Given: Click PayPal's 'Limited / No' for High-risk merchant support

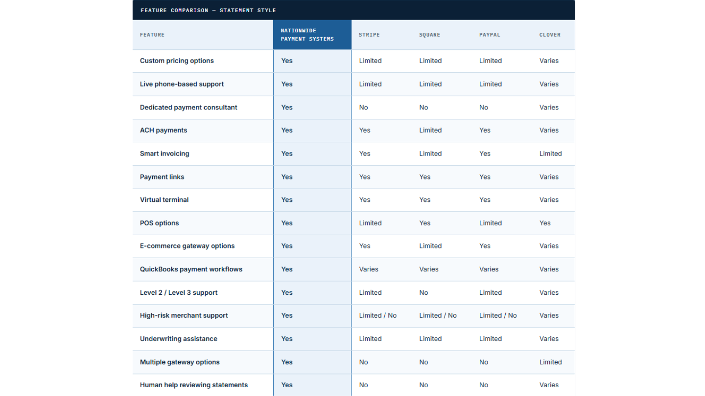Looking at the screenshot, I should (x=498, y=315).
